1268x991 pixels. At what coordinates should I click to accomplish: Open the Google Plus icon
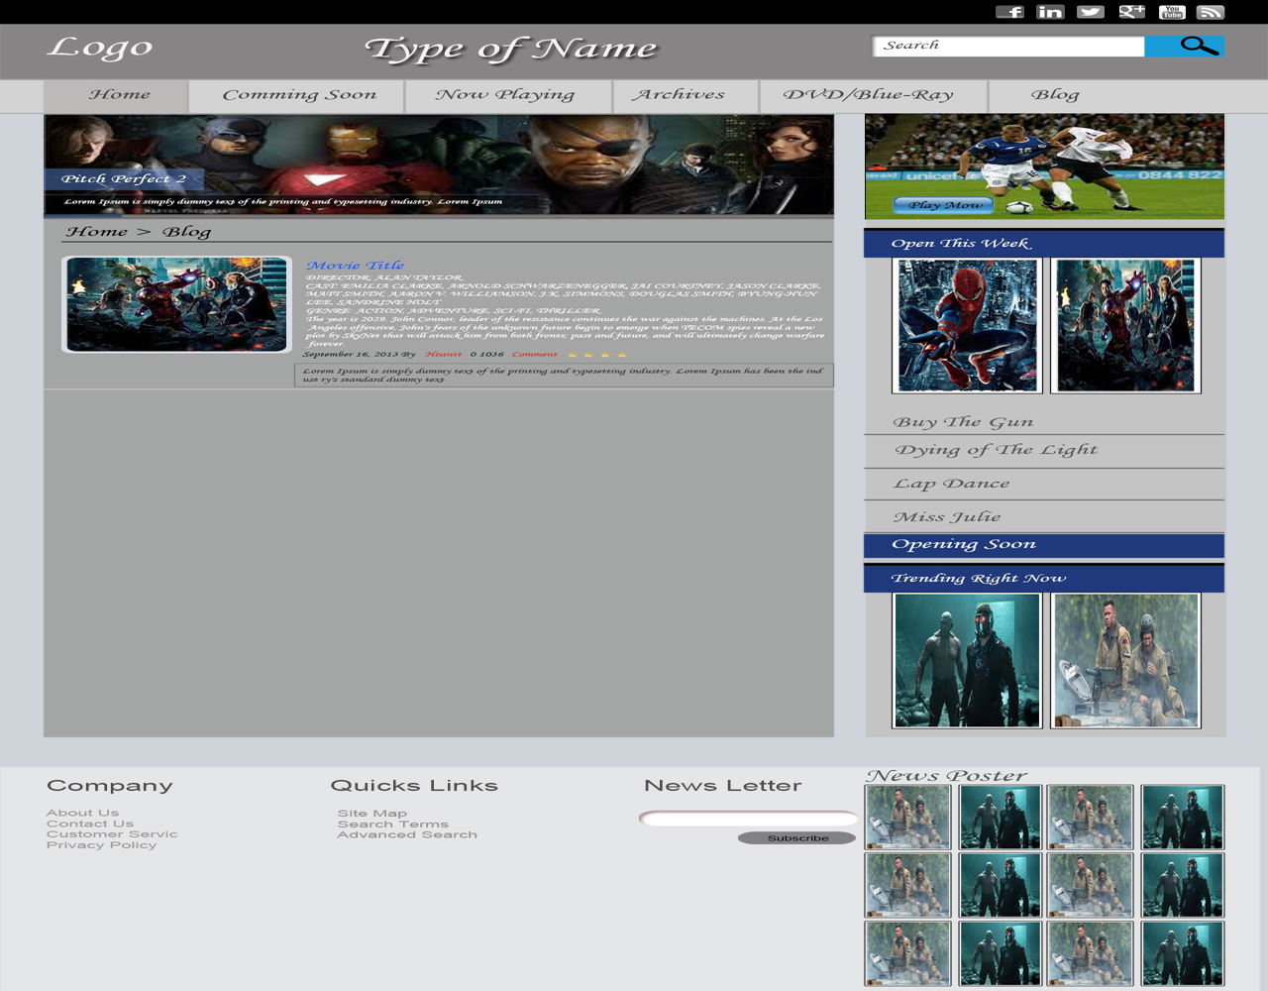[x=1131, y=12]
